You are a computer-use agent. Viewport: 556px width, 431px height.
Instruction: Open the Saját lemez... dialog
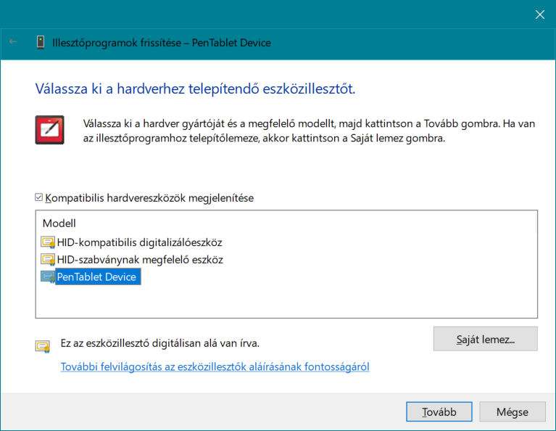[x=486, y=339]
